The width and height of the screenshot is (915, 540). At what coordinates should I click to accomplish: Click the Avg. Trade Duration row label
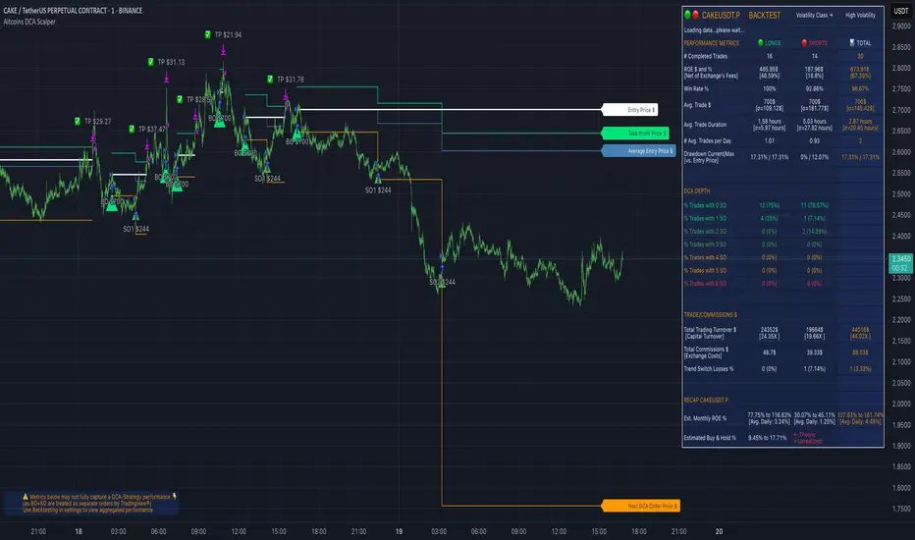[x=705, y=125]
